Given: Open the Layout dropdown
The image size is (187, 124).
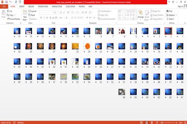Looking at the screenshot, I should click(x=33, y=11).
